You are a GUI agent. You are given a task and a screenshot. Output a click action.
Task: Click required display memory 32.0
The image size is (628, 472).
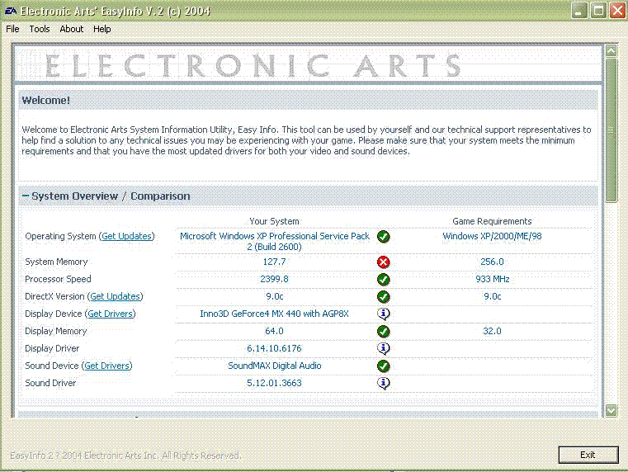coord(492,331)
